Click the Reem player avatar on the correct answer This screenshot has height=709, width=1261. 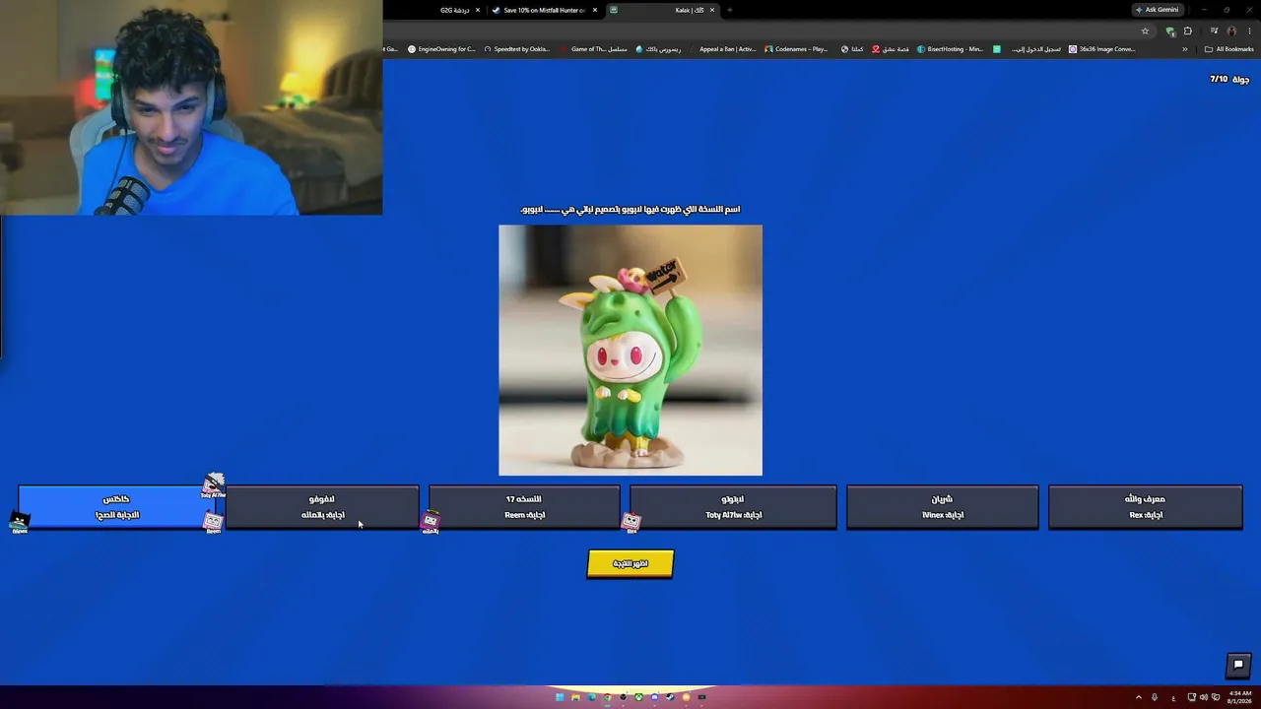point(213,524)
